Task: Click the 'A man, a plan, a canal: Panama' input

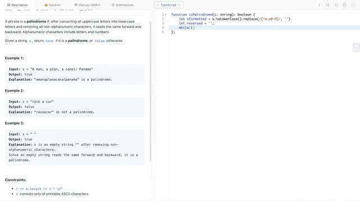Action: pyautogui.click(x=61, y=69)
